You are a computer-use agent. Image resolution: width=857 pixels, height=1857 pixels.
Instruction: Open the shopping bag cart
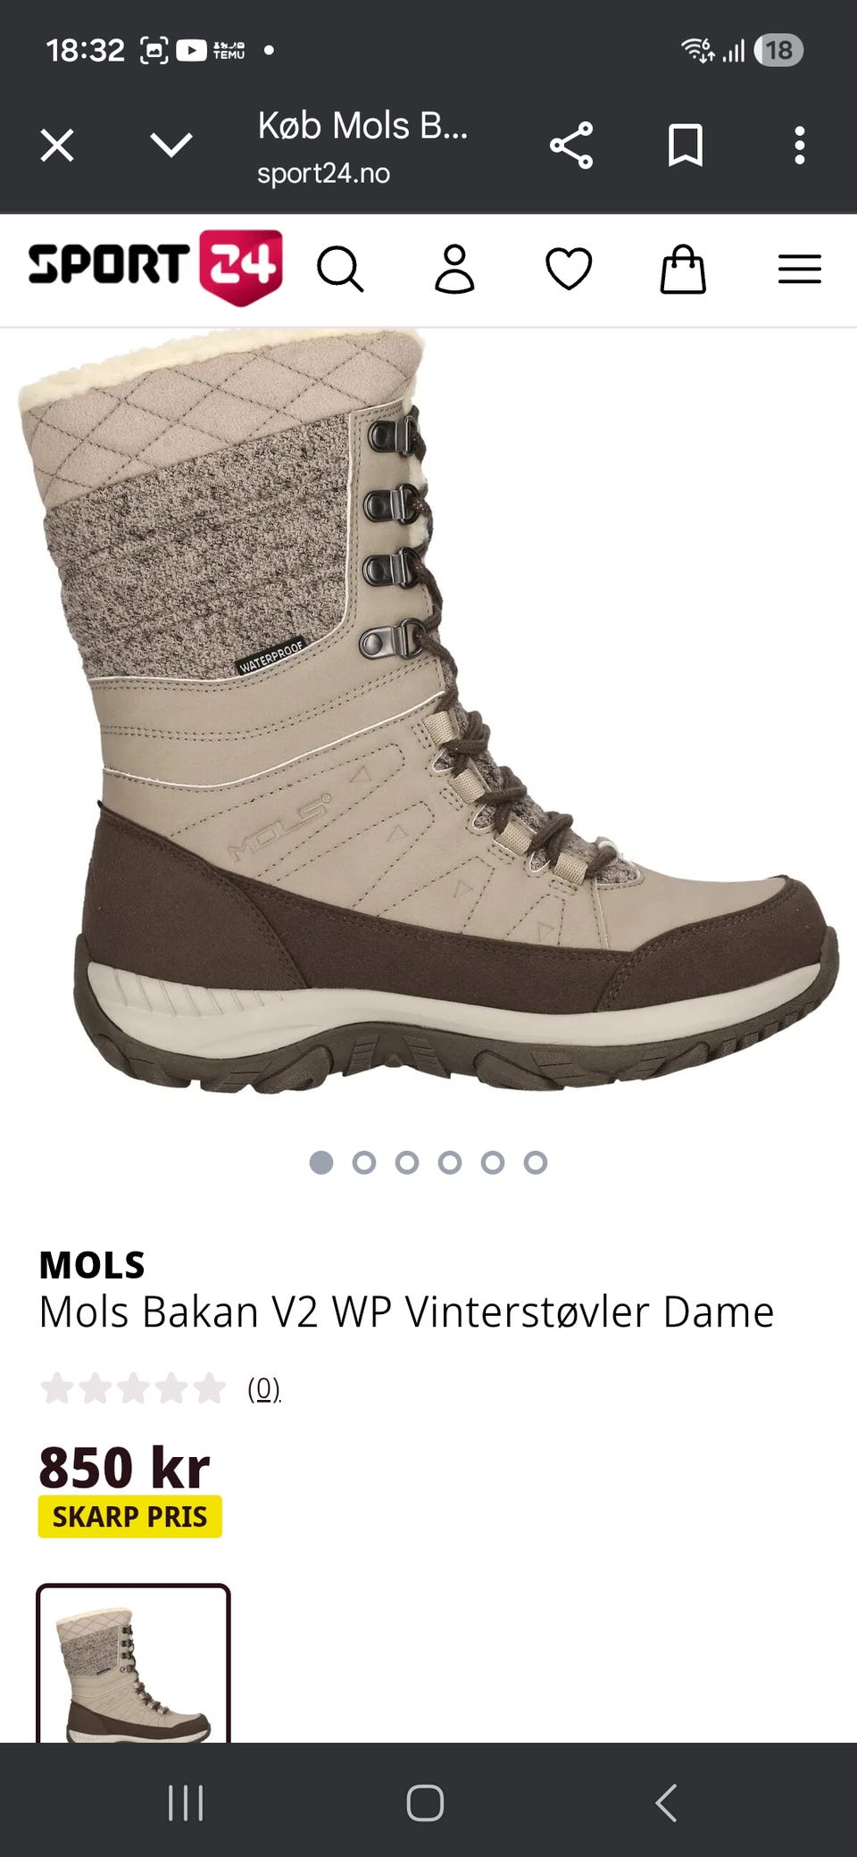683,269
